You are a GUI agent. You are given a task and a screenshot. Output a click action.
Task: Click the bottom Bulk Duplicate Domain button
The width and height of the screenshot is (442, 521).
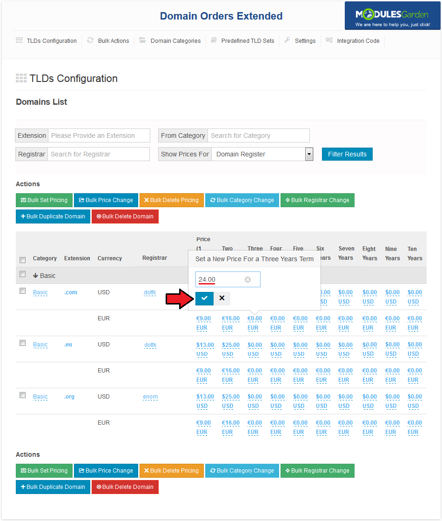[x=53, y=487]
